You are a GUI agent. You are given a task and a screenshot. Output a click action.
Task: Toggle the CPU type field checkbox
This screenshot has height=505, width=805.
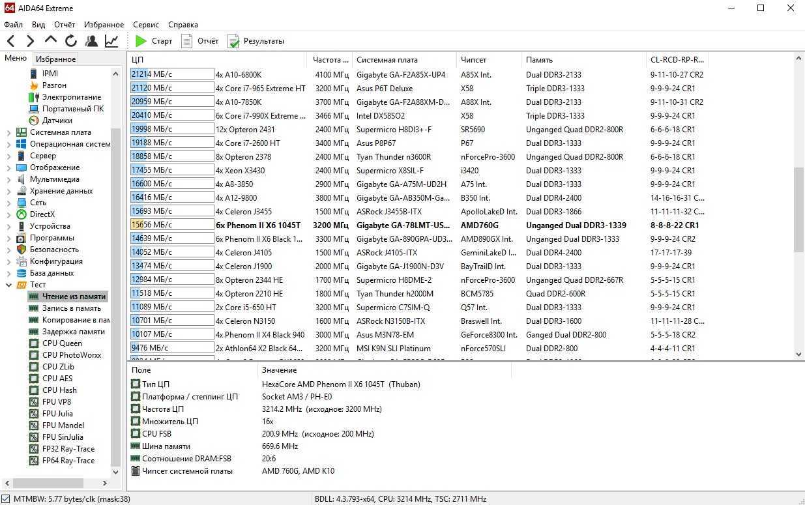pos(136,384)
